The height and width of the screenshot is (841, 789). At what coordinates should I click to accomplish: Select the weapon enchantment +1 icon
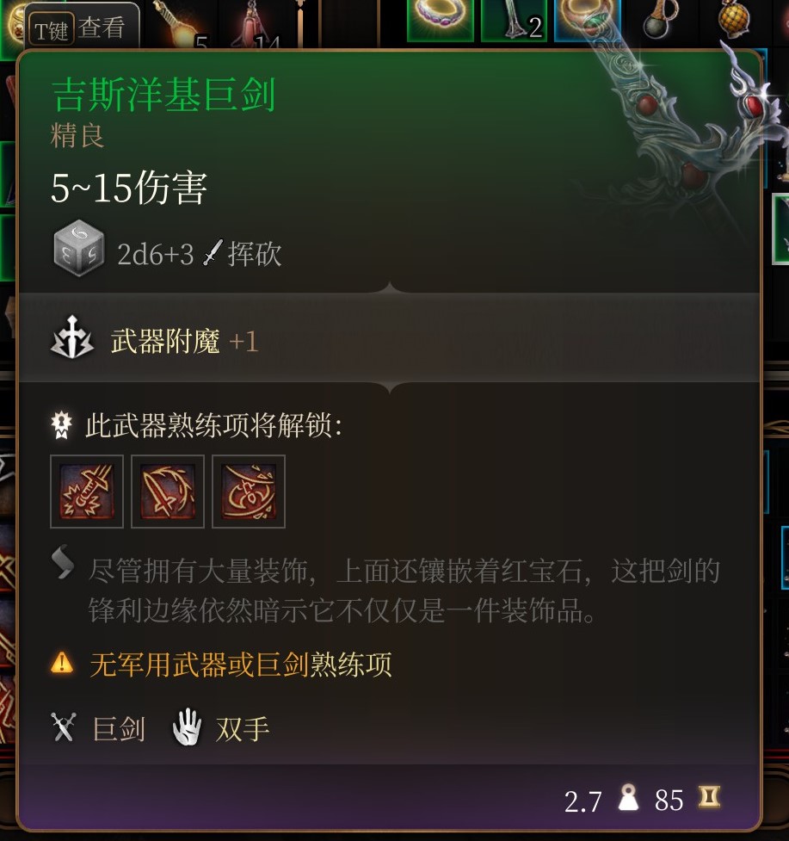click(72, 338)
